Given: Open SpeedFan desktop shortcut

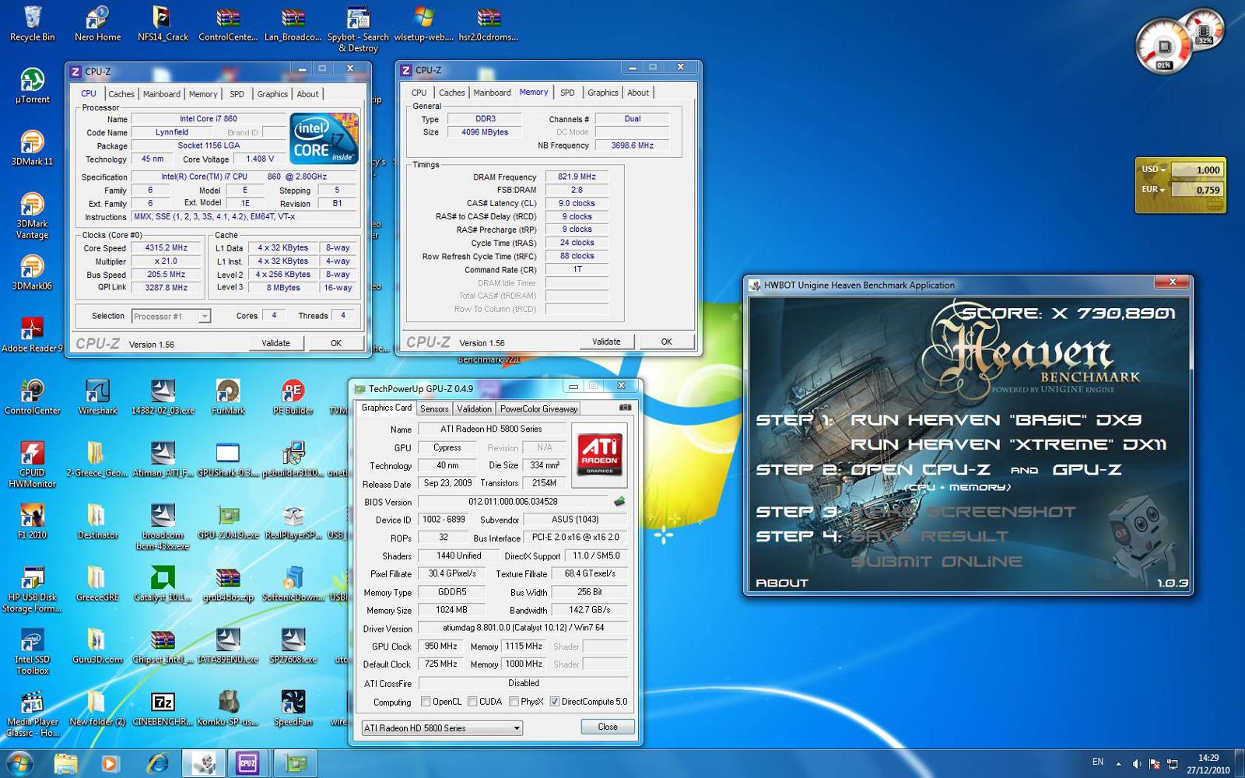Looking at the screenshot, I should [293, 708].
